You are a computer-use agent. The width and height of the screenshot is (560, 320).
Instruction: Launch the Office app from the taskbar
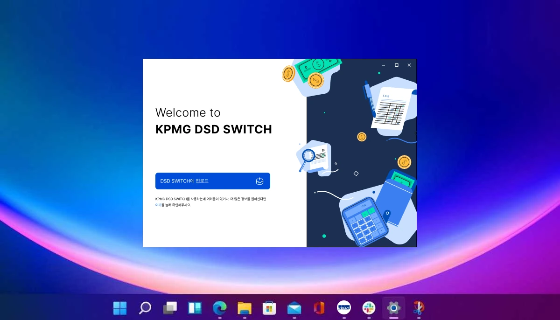[319, 308]
